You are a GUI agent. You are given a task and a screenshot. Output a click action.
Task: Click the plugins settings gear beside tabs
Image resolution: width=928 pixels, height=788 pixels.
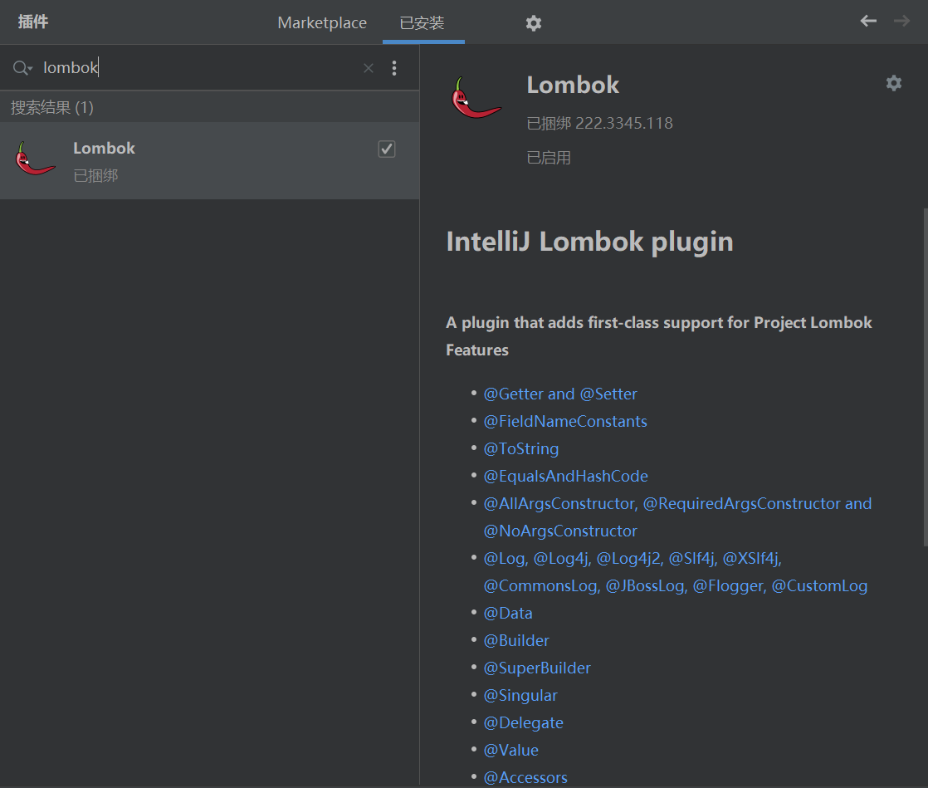tap(534, 23)
